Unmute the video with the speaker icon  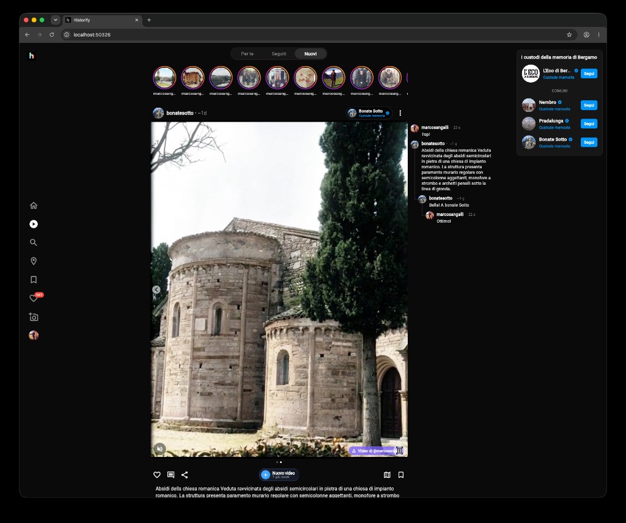pos(160,449)
